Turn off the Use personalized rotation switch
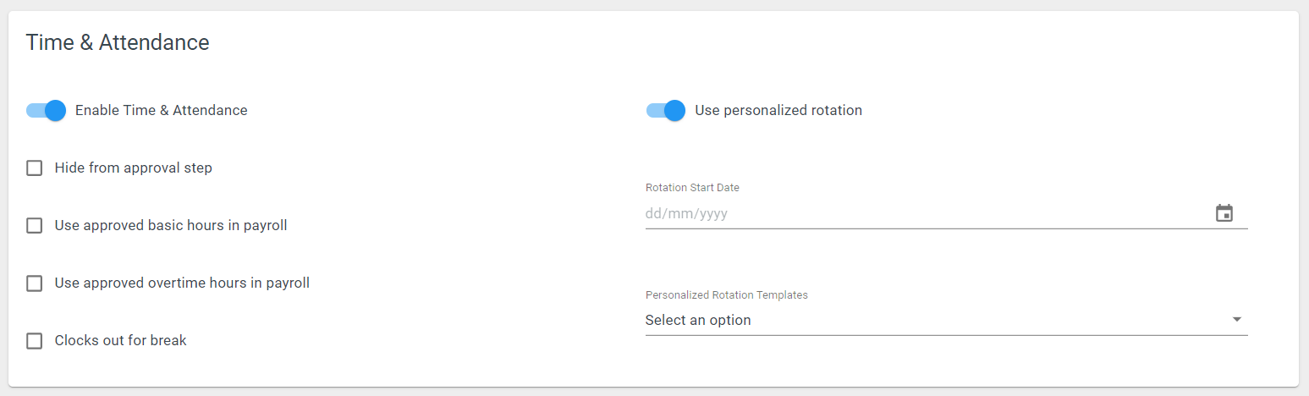 [x=665, y=110]
